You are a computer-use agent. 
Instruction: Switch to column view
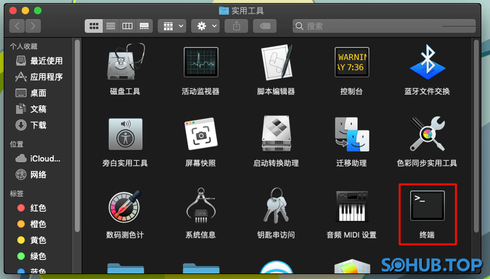tap(127, 26)
